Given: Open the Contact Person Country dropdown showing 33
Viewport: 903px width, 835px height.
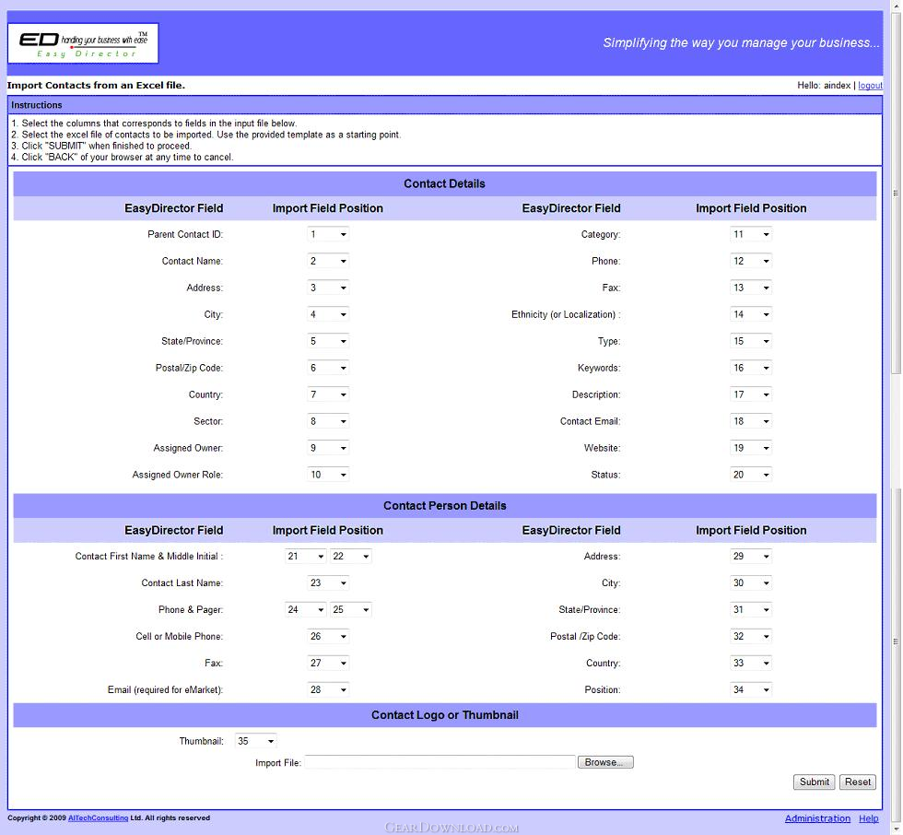Looking at the screenshot, I should [x=750, y=664].
